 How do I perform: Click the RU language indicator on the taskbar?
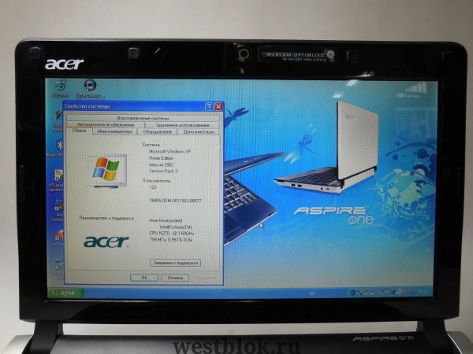click(312, 293)
